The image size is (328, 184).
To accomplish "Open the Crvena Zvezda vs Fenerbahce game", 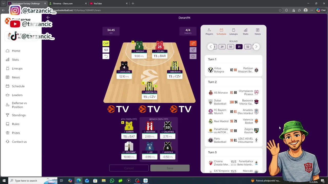I will [233, 163].
